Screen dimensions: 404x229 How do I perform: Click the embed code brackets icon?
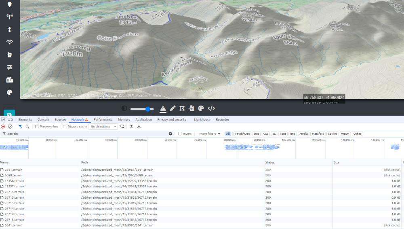[211, 108]
